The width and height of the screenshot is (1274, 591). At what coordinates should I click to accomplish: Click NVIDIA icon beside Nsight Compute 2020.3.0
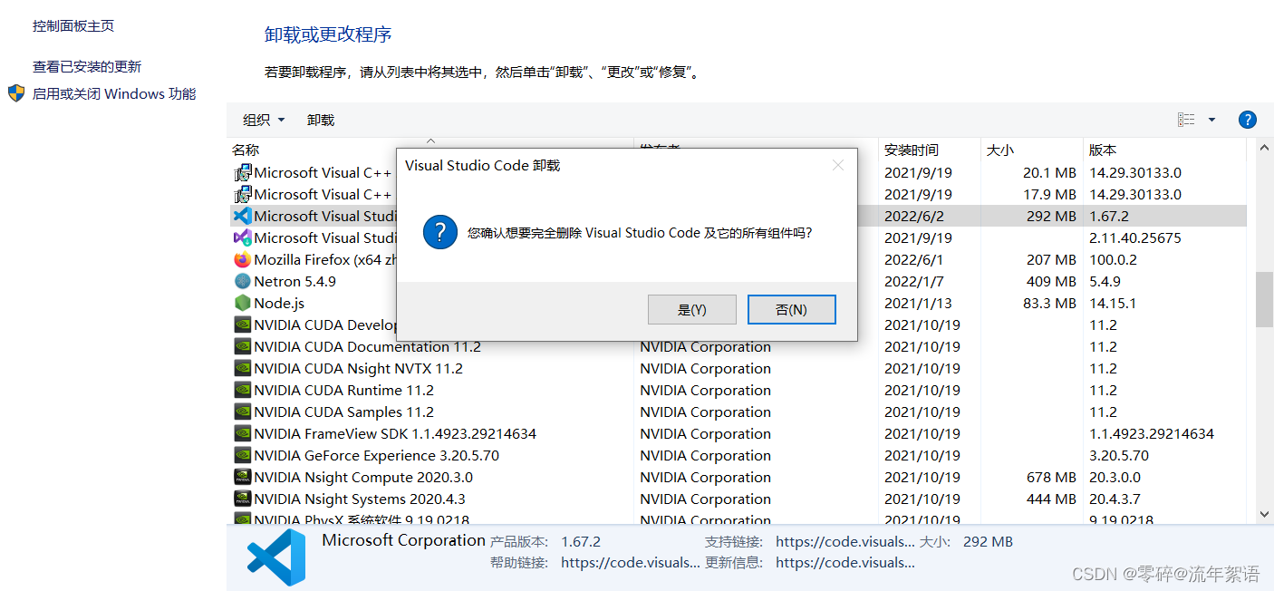pyautogui.click(x=242, y=477)
